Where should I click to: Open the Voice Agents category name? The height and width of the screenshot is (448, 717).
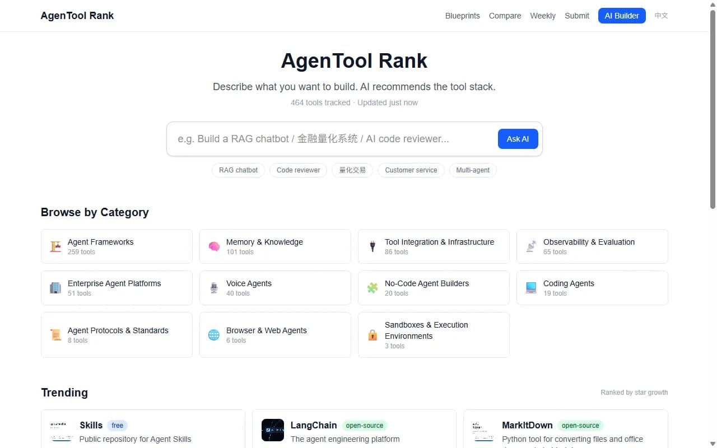pos(249,283)
